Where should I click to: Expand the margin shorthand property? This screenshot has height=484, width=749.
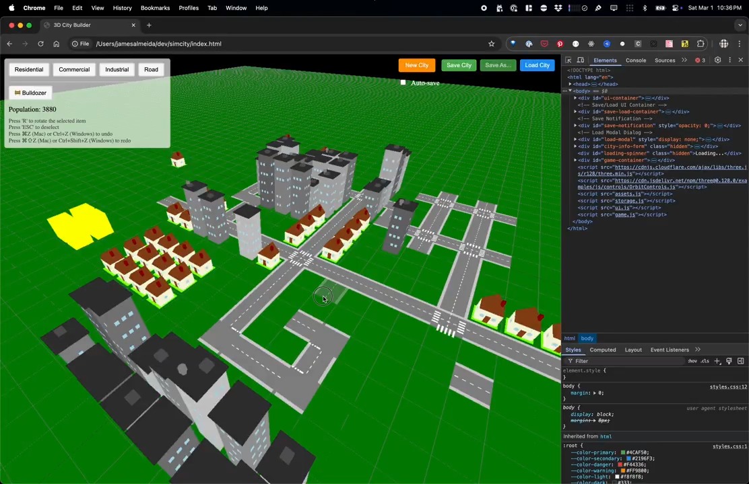[x=595, y=393]
